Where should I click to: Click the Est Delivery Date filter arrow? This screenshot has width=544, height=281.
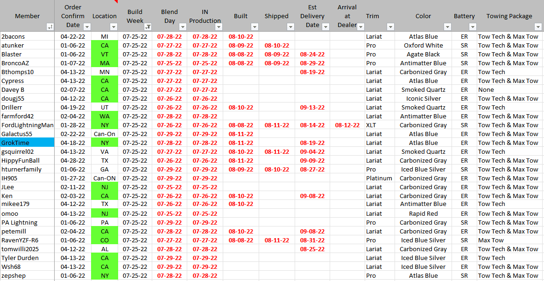click(x=325, y=27)
